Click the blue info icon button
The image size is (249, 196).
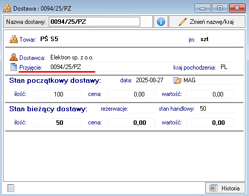pyautogui.click(x=161, y=22)
